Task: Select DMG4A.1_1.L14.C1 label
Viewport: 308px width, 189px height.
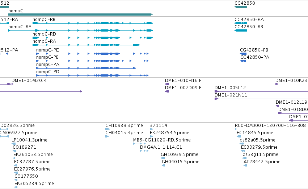Action: tap(161, 147)
